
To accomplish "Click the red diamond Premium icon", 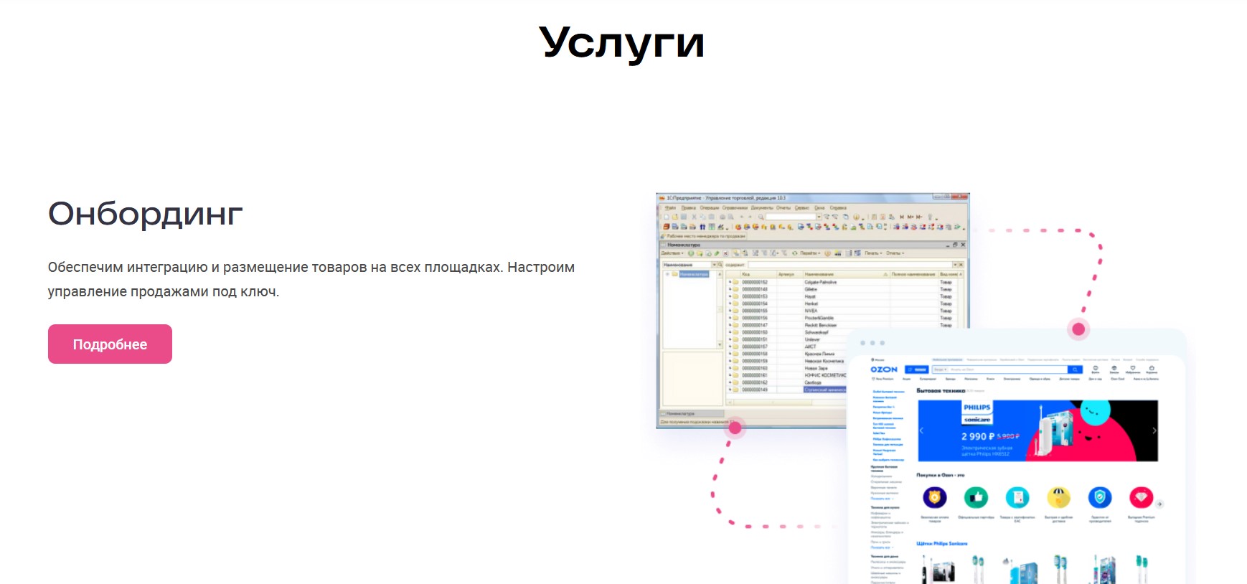I will 1141,496.
